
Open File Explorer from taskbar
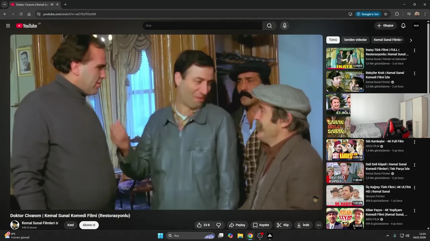click(x=240, y=236)
